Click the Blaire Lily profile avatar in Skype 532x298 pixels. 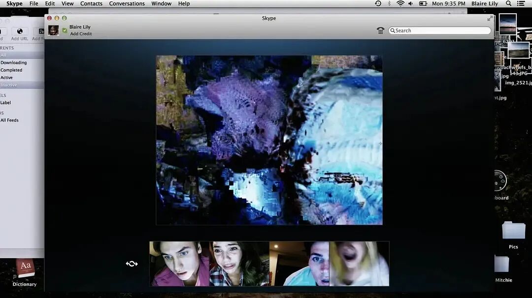pyautogui.click(x=53, y=30)
